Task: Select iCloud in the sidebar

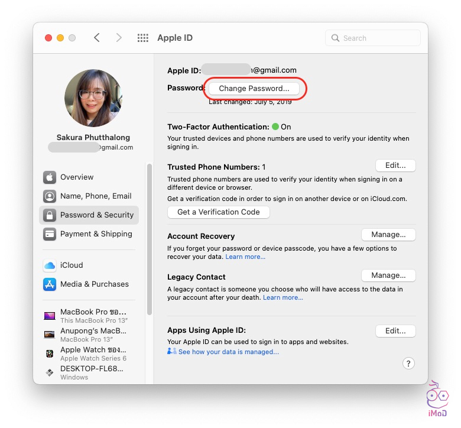Action: [x=71, y=265]
